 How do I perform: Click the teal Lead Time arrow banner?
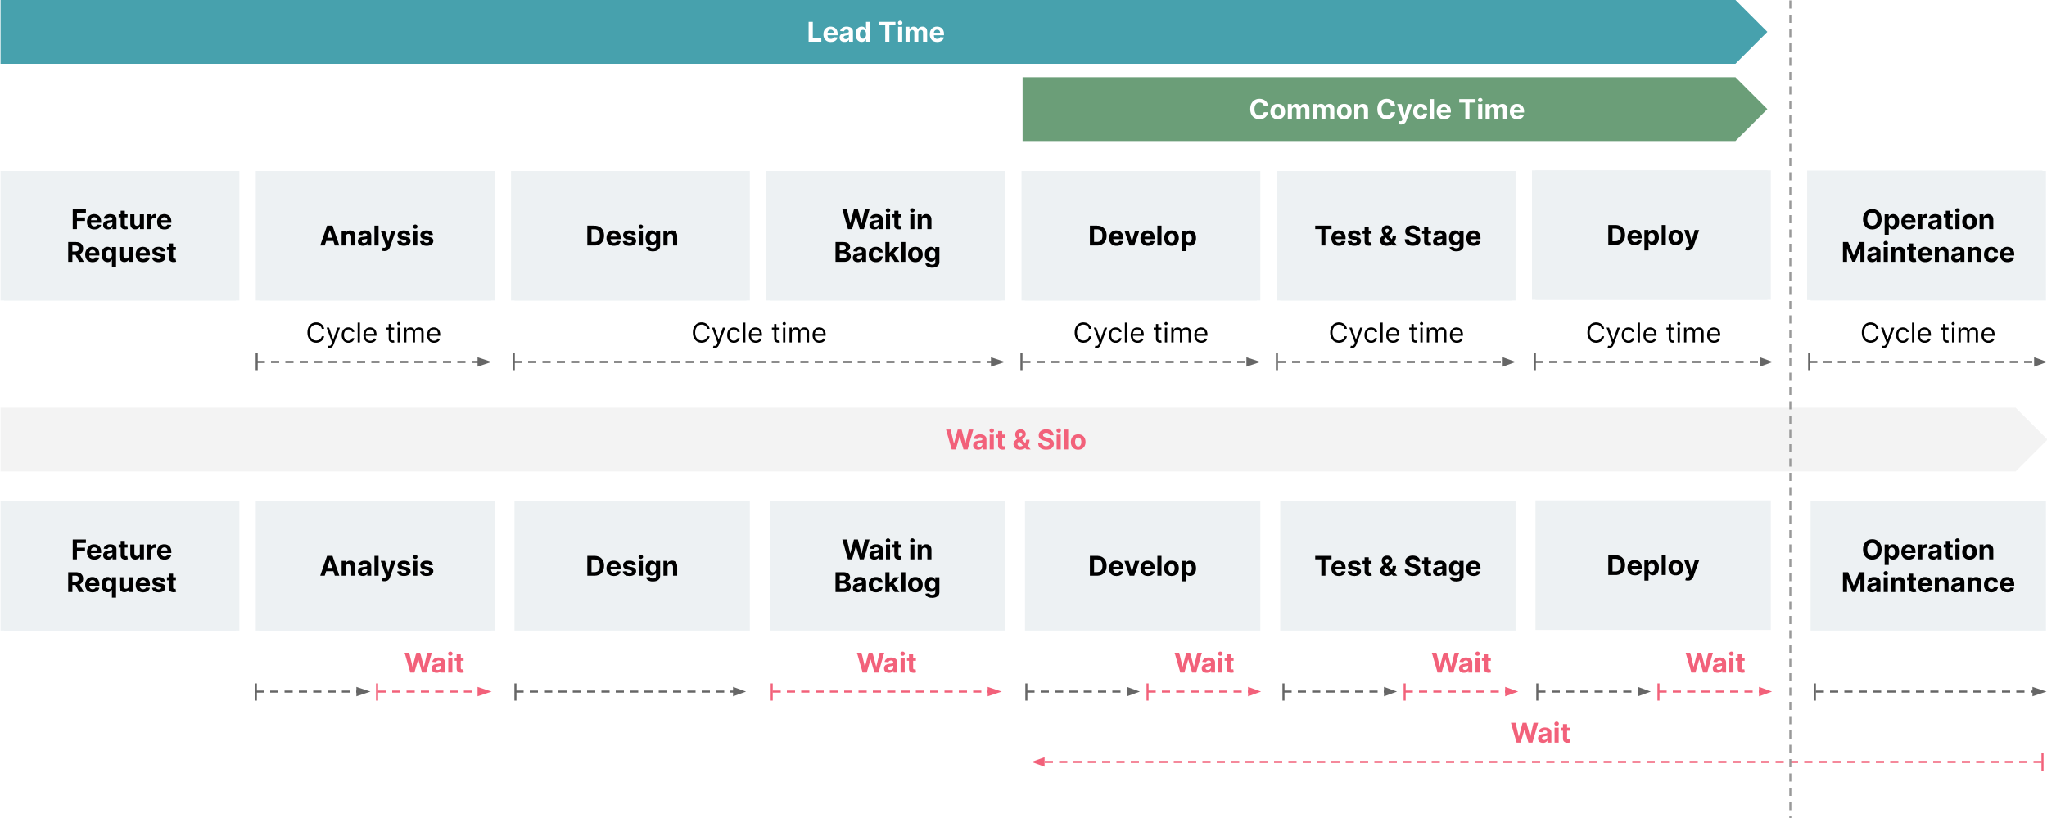click(883, 32)
